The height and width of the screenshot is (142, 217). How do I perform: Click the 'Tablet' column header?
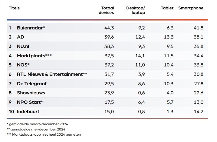167,8
